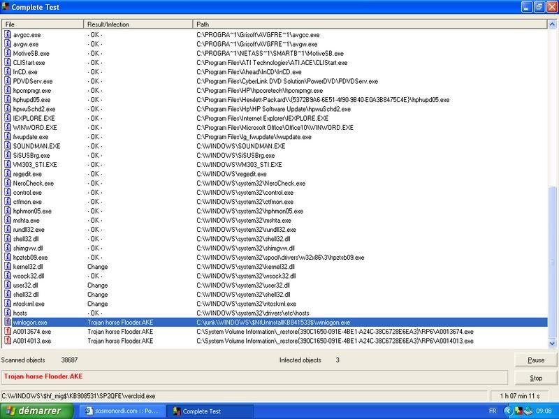Pause the running scan

(x=535, y=360)
